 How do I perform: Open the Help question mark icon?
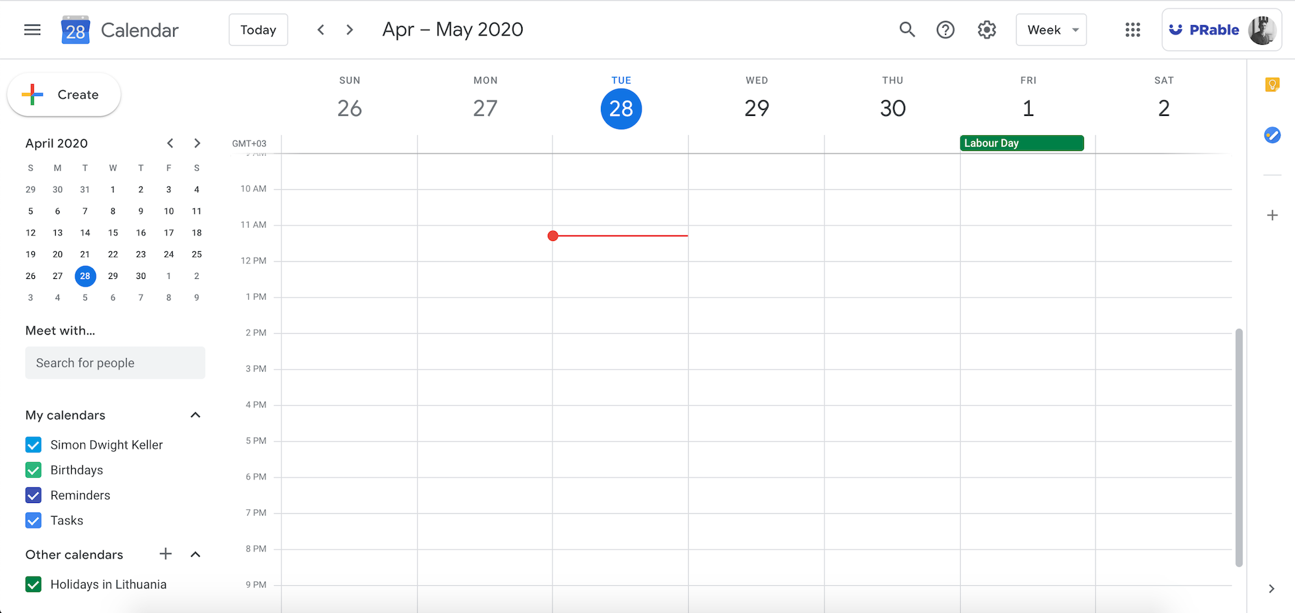coord(945,30)
